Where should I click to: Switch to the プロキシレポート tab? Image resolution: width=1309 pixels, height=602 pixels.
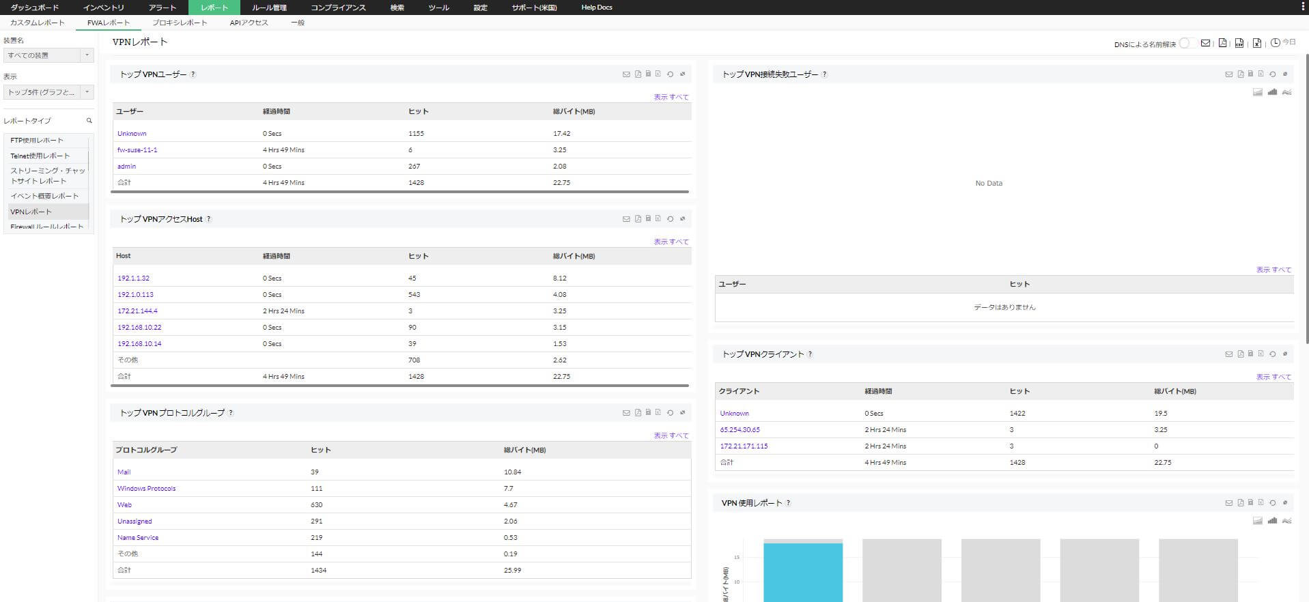180,23
